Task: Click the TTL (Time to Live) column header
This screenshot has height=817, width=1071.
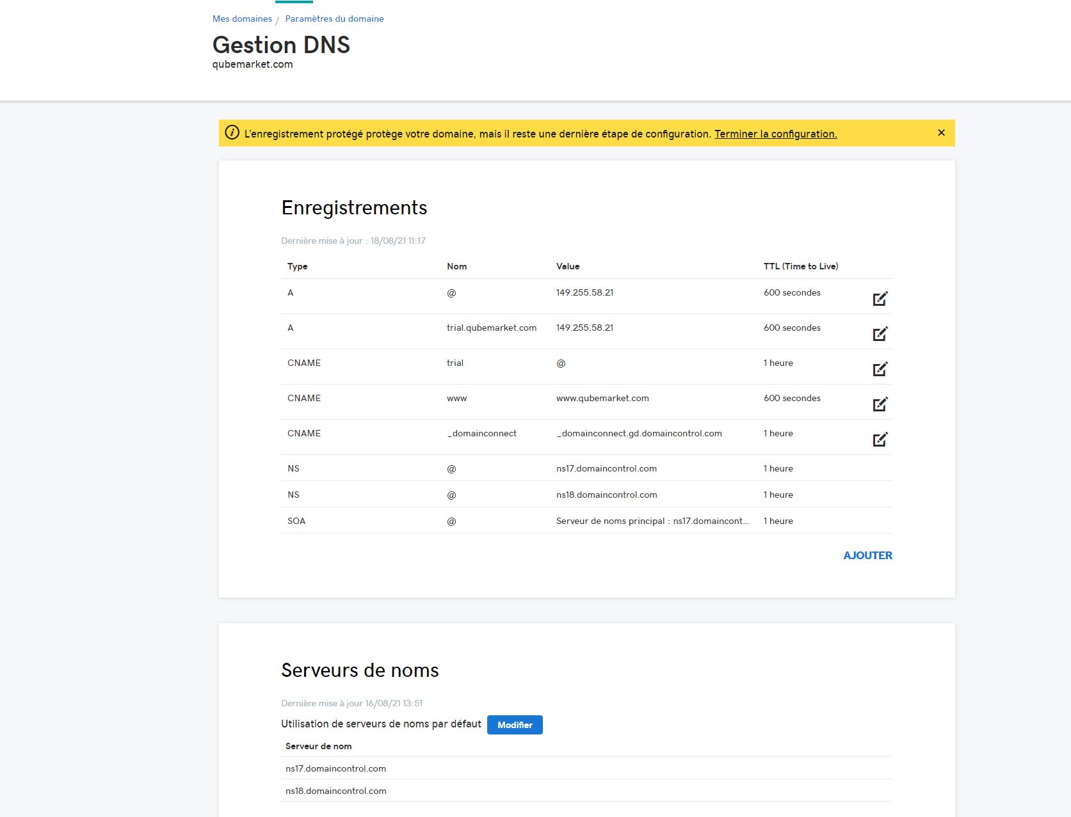Action: coord(800,266)
